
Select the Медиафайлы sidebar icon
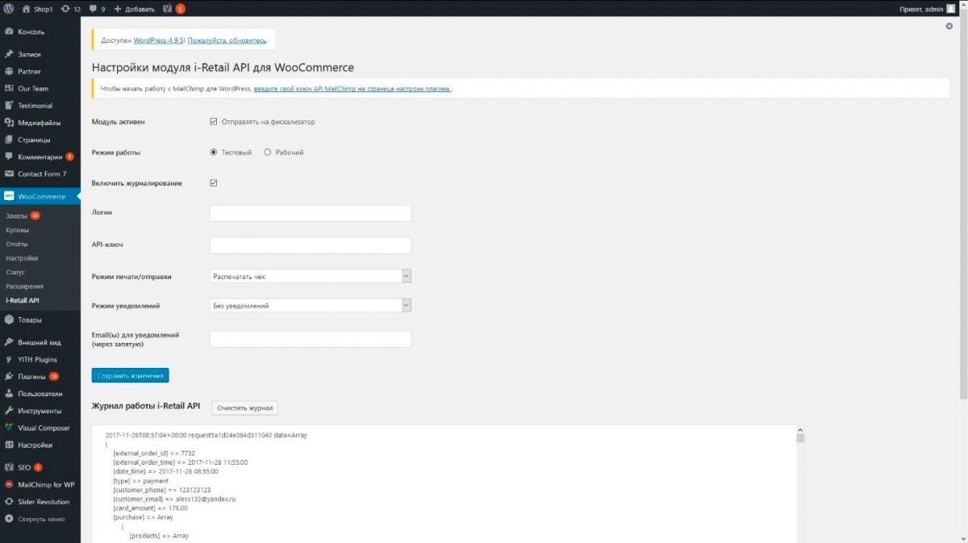pyautogui.click(x=8, y=122)
